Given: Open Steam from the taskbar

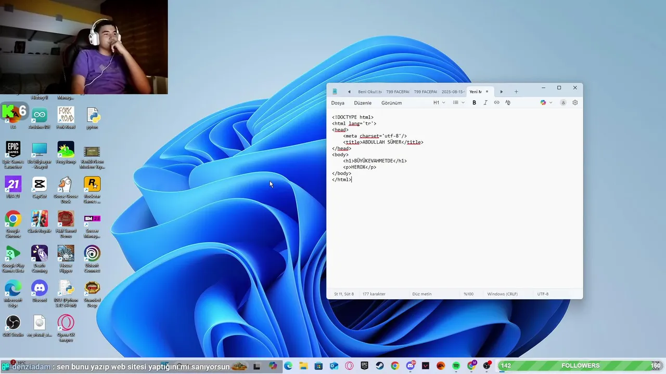Looking at the screenshot, I should (380, 366).
